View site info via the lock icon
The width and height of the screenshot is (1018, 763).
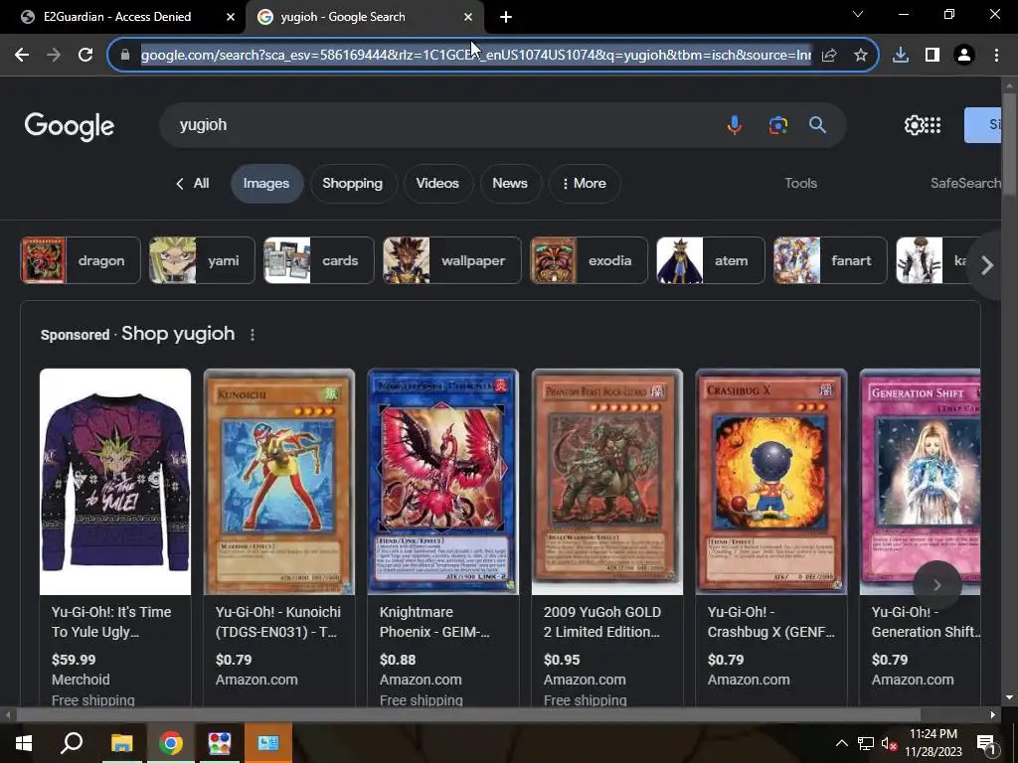pyautogui.click(x=125, y=56)
